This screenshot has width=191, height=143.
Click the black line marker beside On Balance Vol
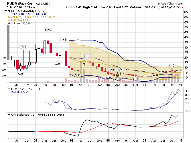(x=9, y=114)
